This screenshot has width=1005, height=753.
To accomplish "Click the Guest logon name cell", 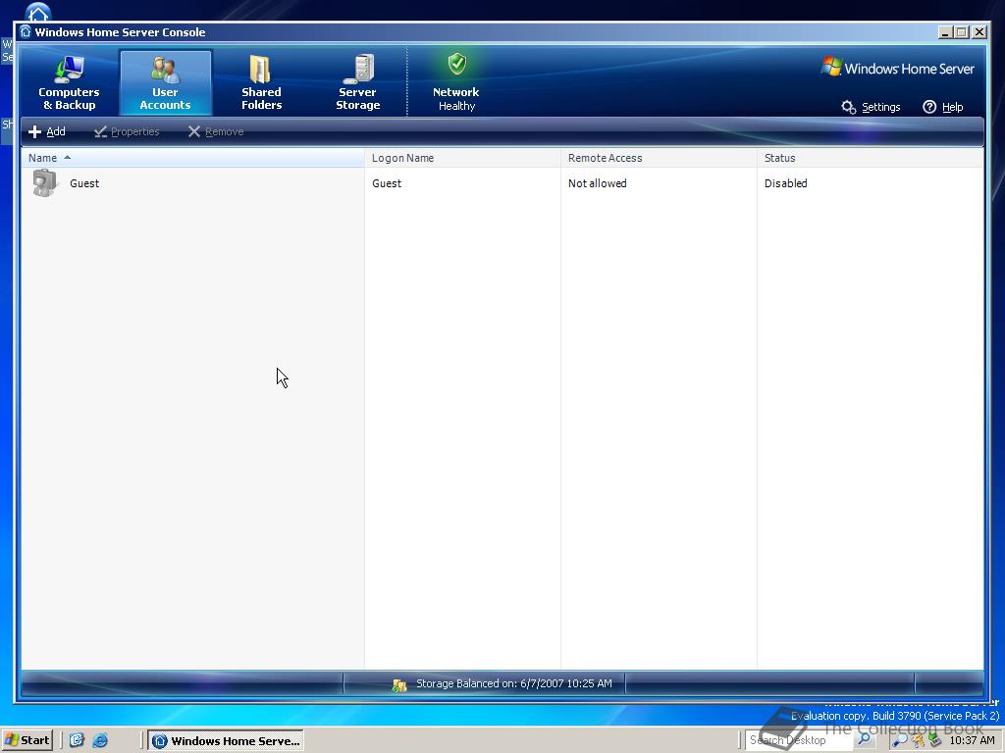I will [x=387, y=183].
